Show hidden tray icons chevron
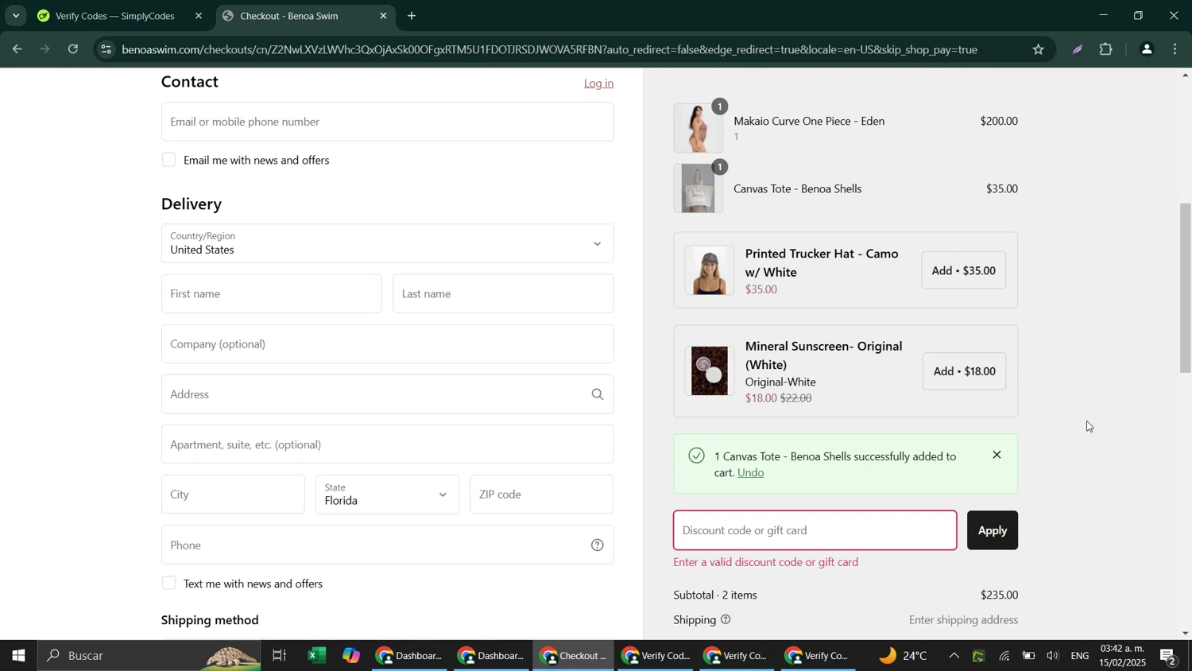The image size is (1192, 671). [954, 656]
